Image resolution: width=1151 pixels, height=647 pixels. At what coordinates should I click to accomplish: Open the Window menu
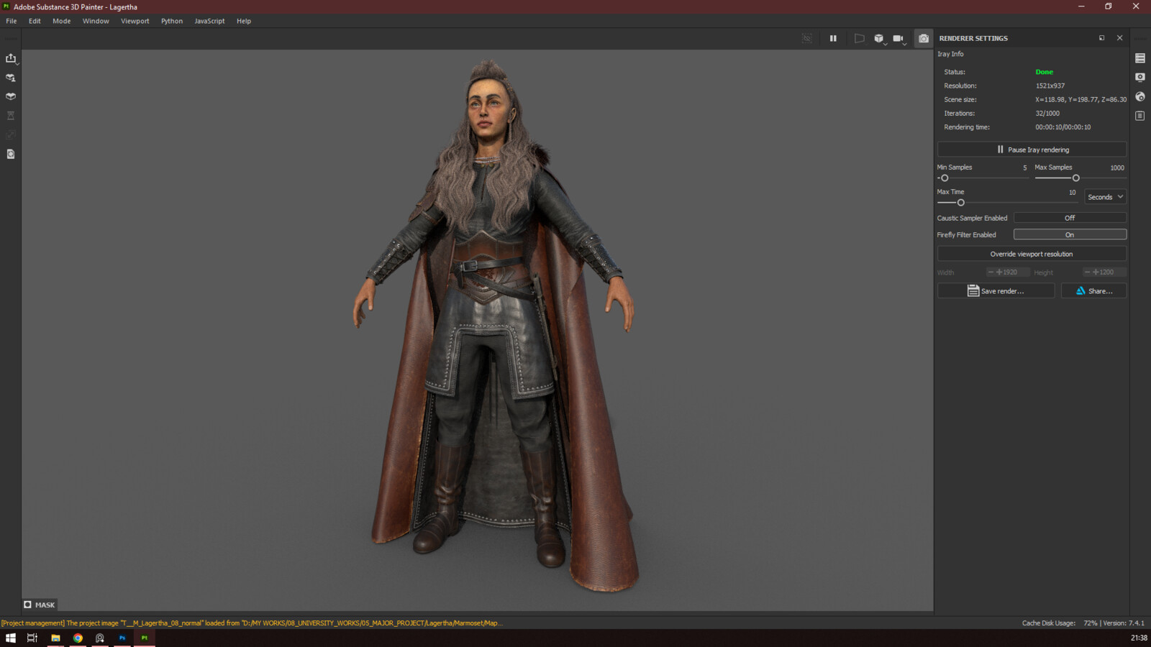pos(96,21)
